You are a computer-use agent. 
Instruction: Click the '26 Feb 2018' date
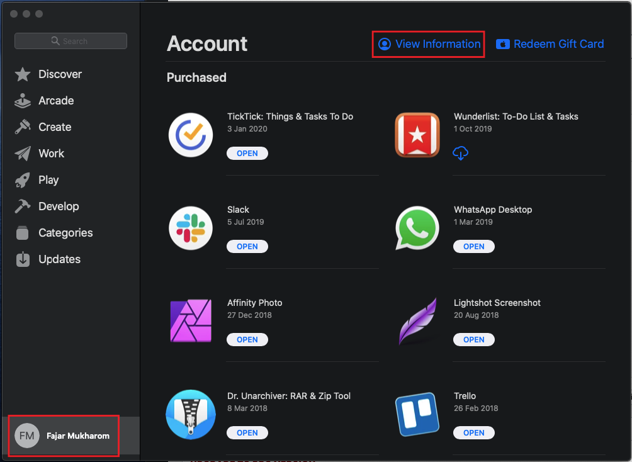point(476,408)
